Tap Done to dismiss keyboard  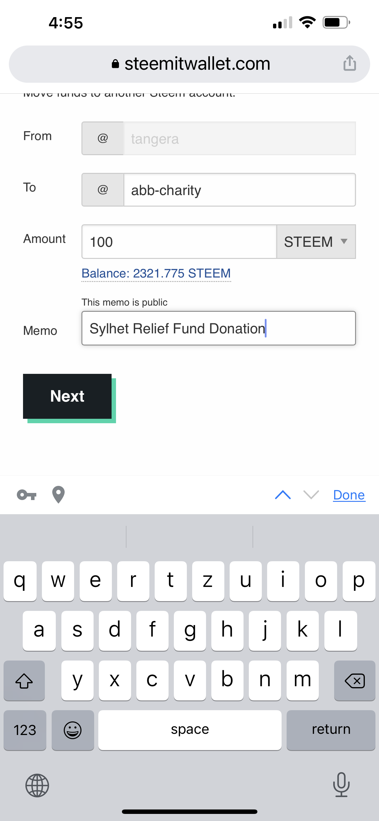[349, 495]
